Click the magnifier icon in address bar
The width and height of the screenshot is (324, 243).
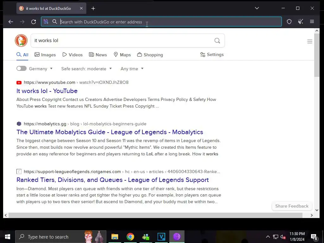54,22
